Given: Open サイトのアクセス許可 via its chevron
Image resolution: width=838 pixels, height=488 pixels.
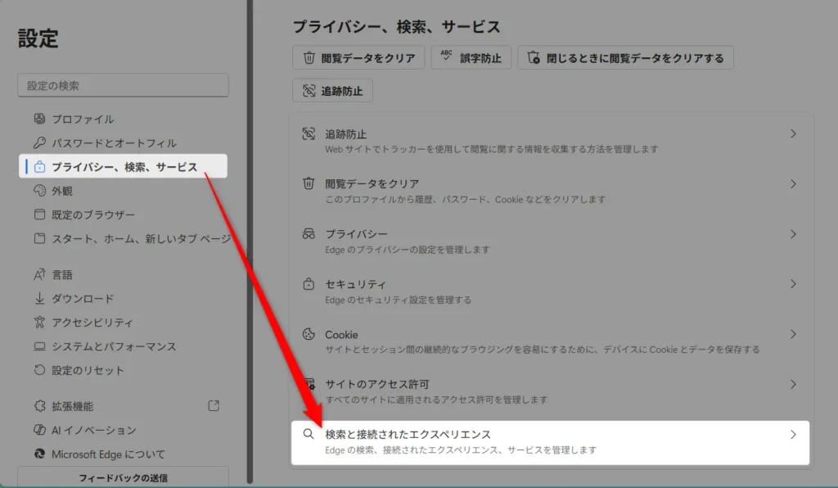Looking at the screenshot, I should (x=792, y=384).
